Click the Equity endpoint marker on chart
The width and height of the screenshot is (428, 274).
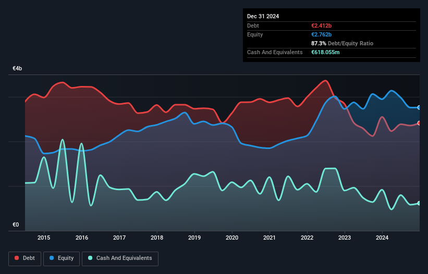[419, 108]
